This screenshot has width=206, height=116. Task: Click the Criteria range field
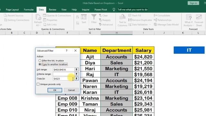[x=64, y=74]
